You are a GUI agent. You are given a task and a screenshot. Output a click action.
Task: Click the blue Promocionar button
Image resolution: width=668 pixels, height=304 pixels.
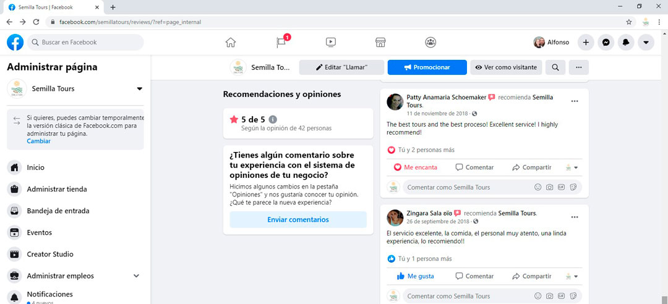427,67
